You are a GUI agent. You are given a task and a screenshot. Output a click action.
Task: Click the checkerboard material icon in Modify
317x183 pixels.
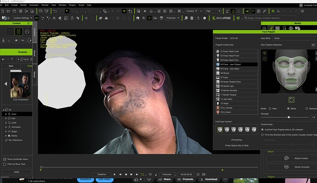click(x=277, y=28)
